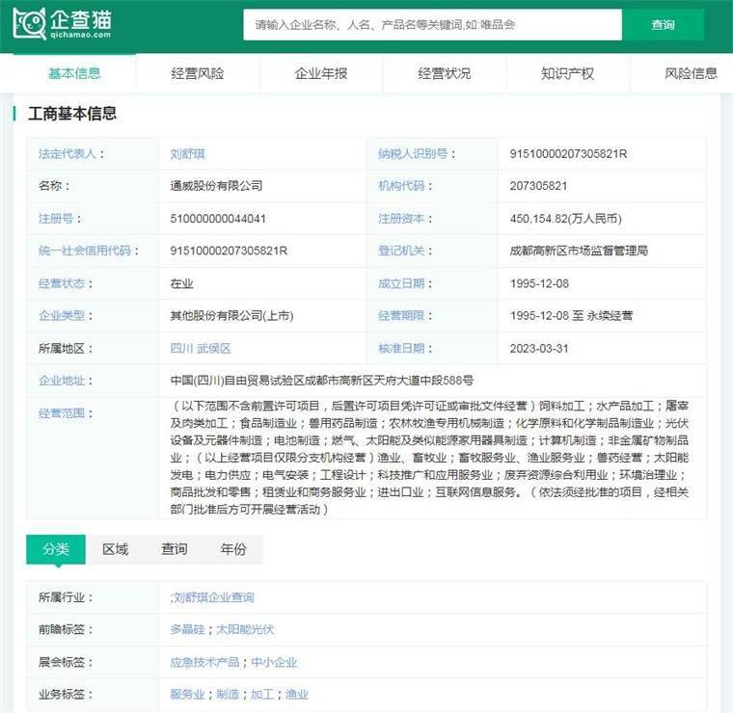Open the 企业年报 tab

click(x=320, y=73)
